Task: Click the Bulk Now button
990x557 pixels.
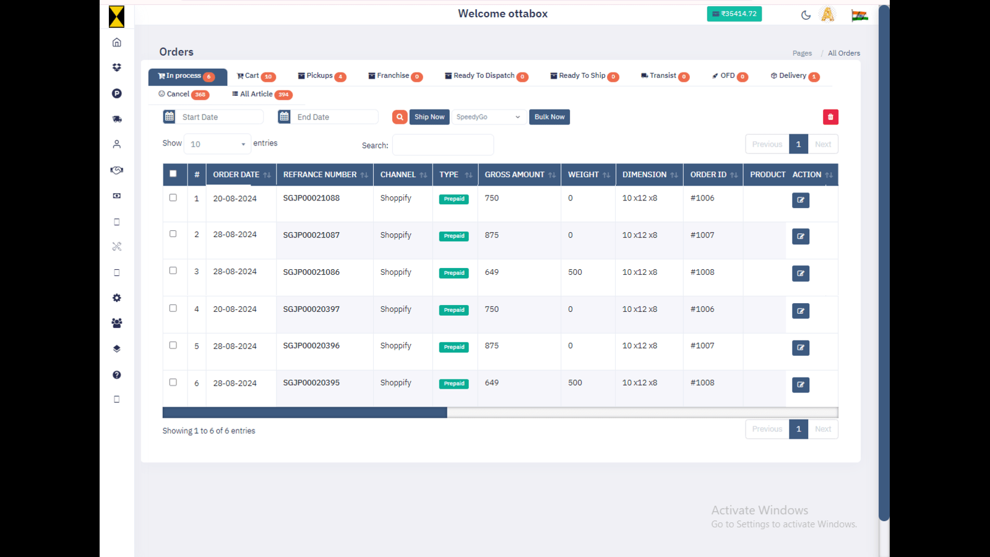Action: [x=549, y=116]
